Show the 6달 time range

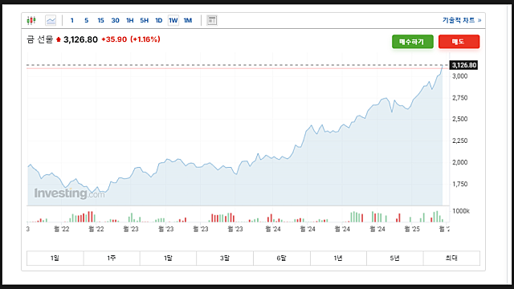coord(282,258)
